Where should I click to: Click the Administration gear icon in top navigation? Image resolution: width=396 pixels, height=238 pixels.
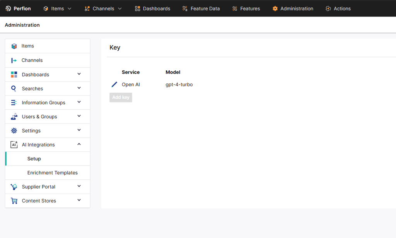click(x=275, y=8)
